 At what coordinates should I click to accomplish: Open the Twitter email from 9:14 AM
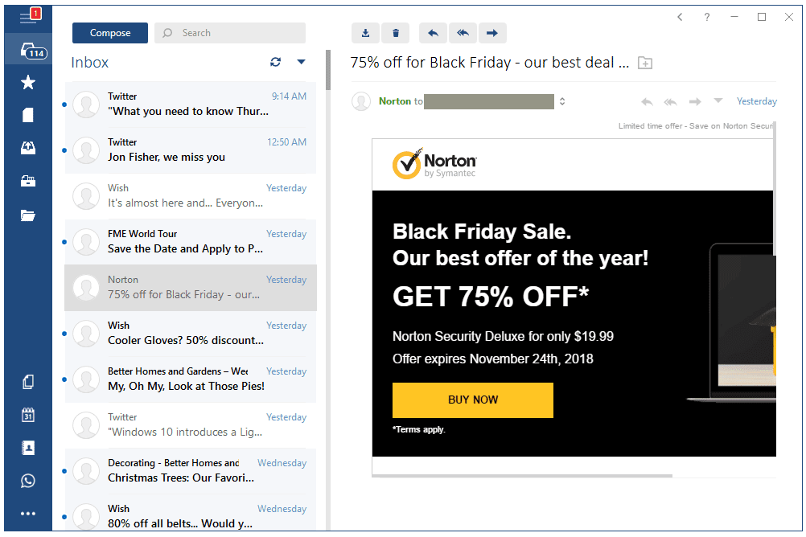tap(190, 105)
